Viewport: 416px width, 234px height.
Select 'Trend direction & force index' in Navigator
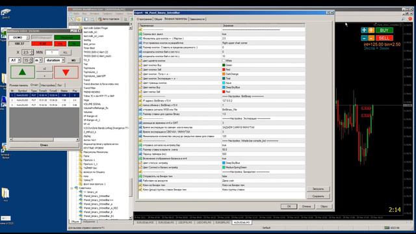(101, 84)
